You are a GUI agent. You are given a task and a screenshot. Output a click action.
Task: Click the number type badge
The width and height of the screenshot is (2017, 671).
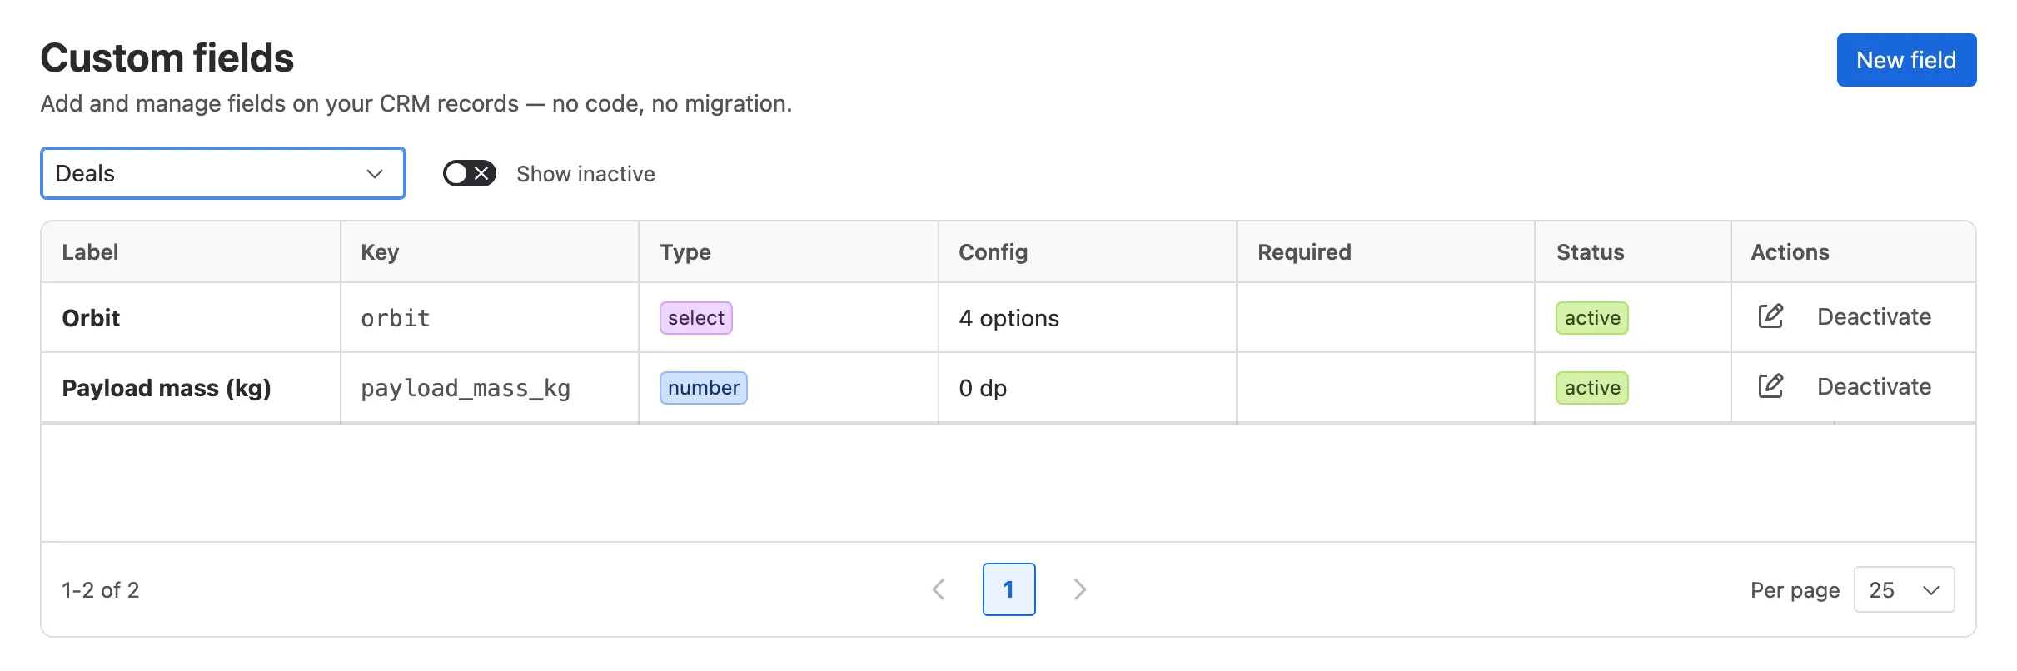pos(704,387)
